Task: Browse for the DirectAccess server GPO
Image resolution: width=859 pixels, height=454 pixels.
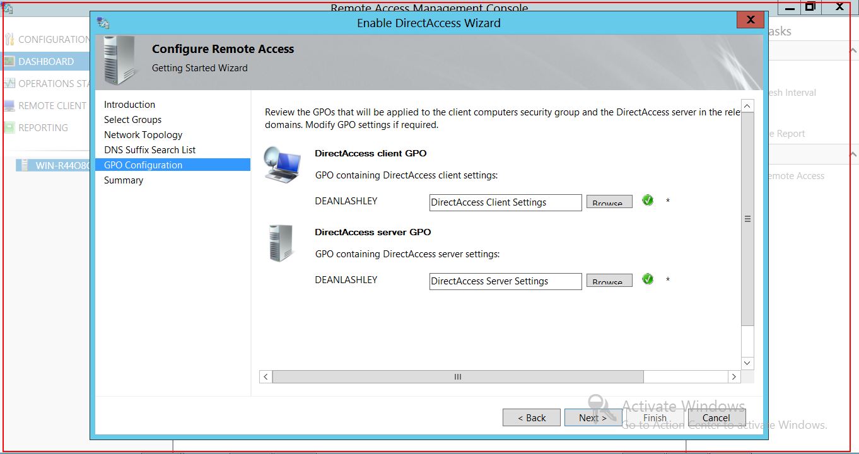Action: 609,281
